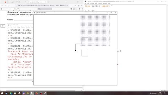Open Format menu in IDLE editor
Viewport: 168px width, 95px height.
(92, 3)
